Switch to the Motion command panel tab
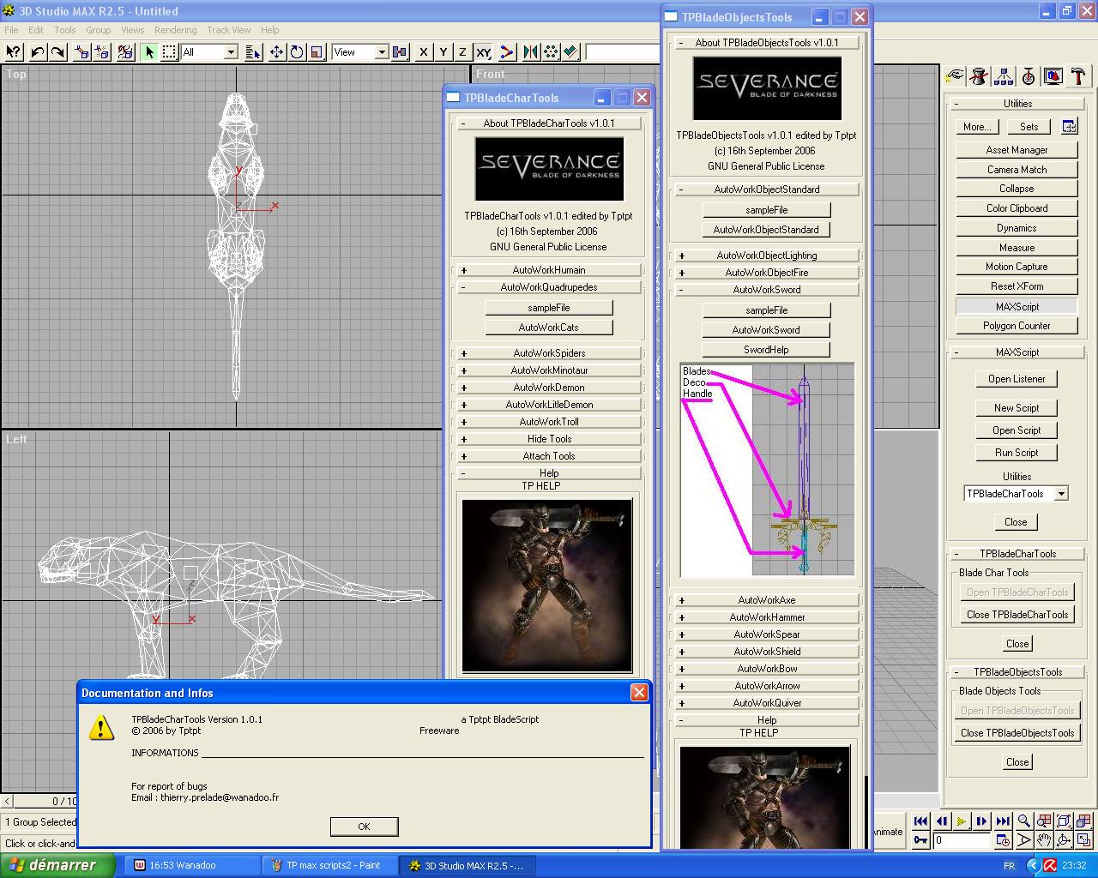 pyautogui.click(x=1029, y=77)
